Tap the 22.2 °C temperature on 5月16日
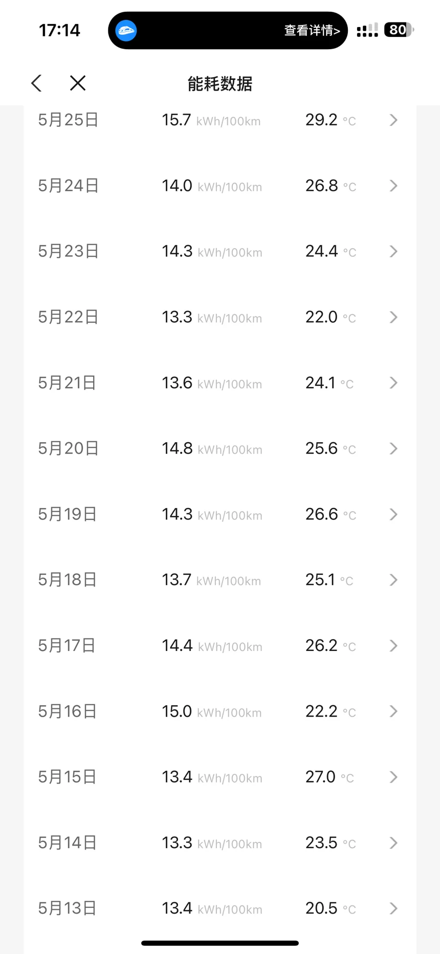Screen dimensions: 440x954 pyautogui.click(x=331, y=711)
